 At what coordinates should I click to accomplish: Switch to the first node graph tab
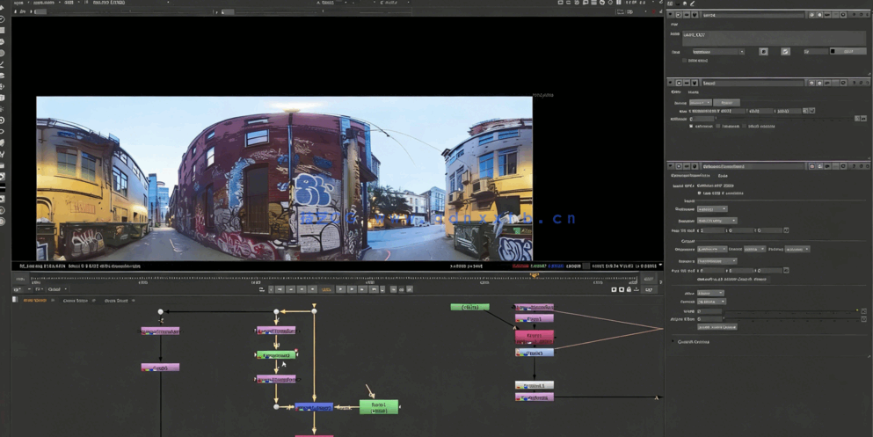coord(35,301)
